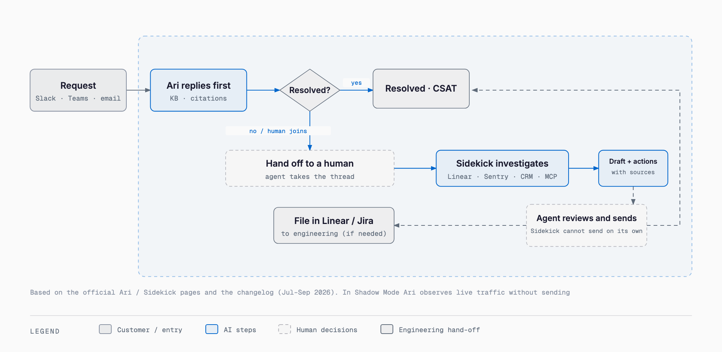
Task: Click the 'AI steps' legend label
Action: 240,330
